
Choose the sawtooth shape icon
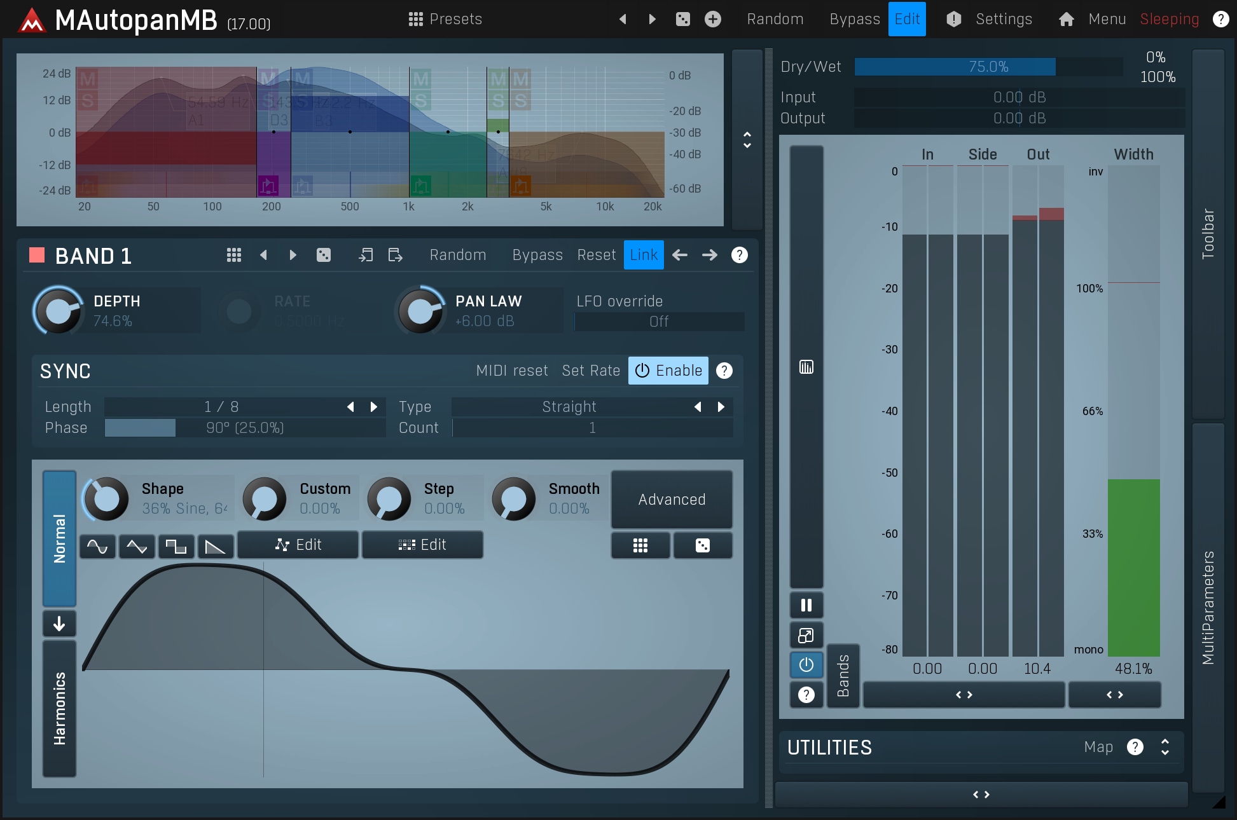pos(215,546)
